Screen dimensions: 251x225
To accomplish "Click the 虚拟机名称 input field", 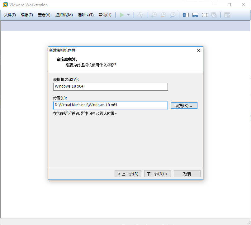I will point(111,87).
